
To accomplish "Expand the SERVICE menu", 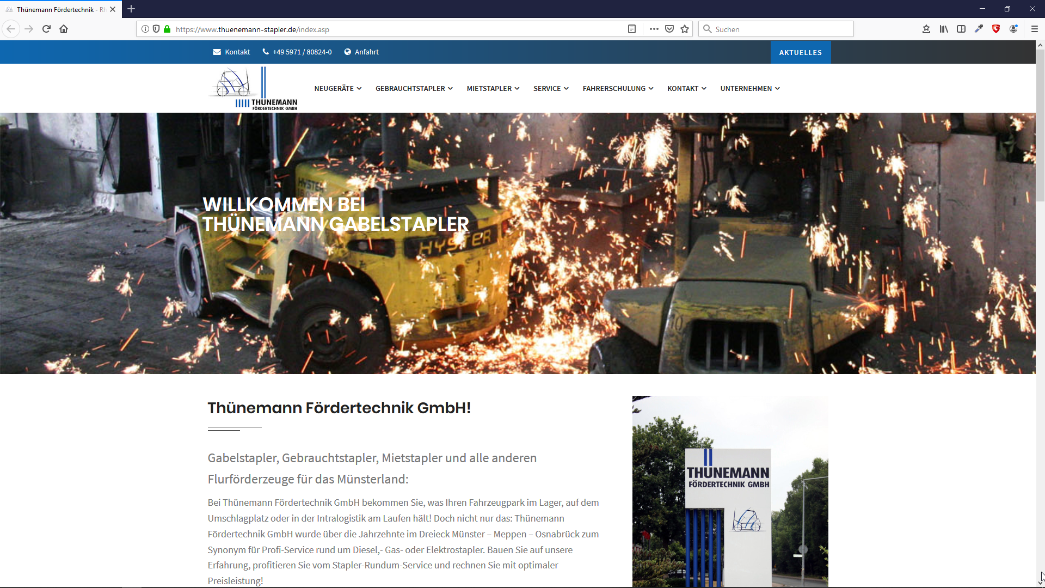I will click(x=551, y=88).
